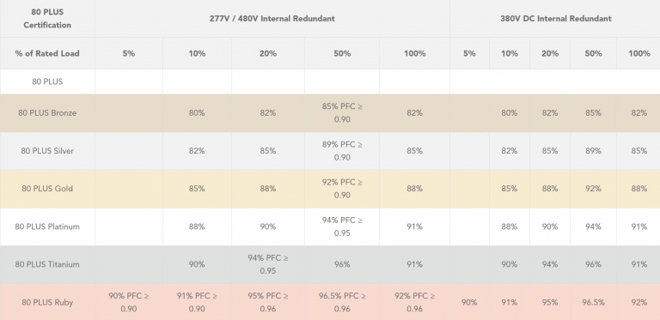Select the Titanium 94% PFC ≥ 0.95 cell
This screenshot has height=320, width=660.
coord(268,264)
